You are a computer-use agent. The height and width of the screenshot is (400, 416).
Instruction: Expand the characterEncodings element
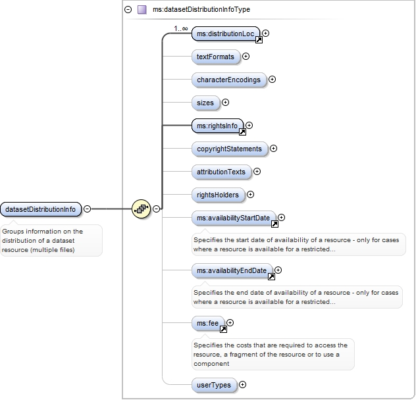point(272,80)
